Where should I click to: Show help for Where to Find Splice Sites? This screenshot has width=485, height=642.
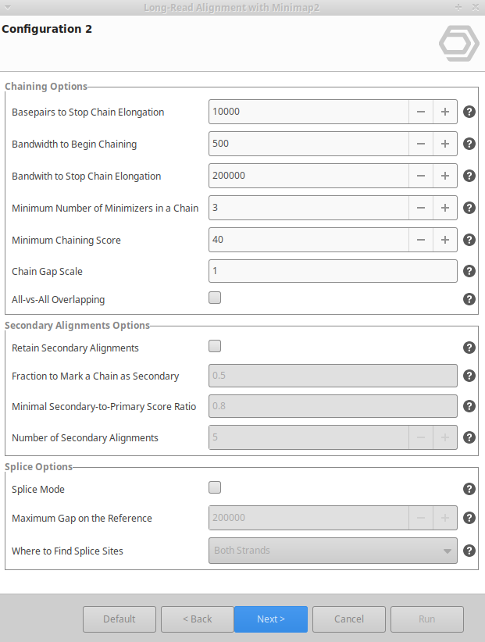pos(469,551)
